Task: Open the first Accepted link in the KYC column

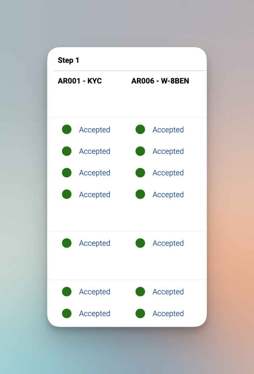Action: pos(95,130)
